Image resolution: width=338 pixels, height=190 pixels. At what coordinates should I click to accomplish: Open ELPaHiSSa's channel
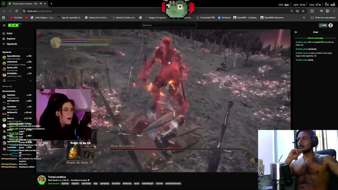(17, 74)
